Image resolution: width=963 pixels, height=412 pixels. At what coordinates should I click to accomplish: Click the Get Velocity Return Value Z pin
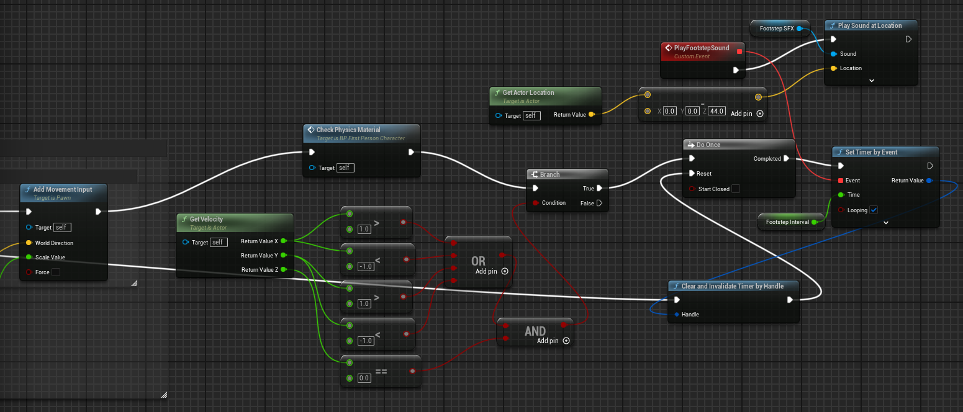(x=283, y=270)
